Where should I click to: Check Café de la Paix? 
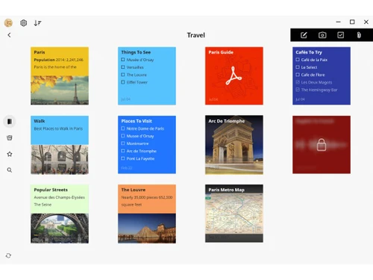point(298,60)
